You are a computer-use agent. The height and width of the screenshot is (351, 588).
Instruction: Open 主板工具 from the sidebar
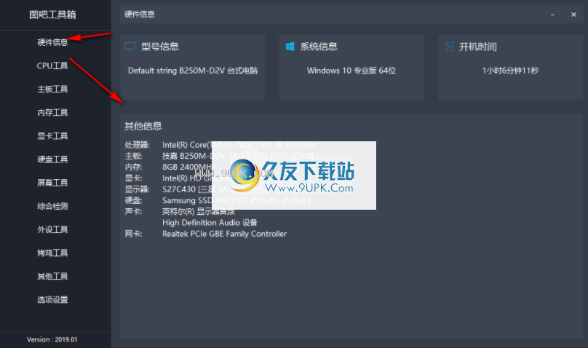coord(52,89)
